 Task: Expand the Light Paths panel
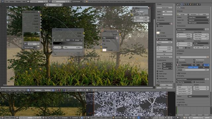pos(181,102)
